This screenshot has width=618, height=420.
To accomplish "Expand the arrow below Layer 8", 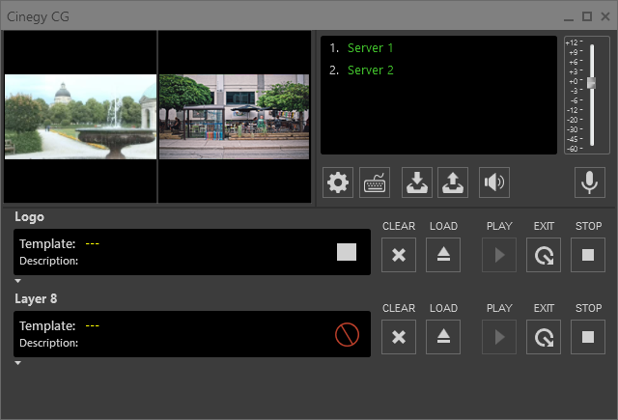I will (x=17, y=363).
